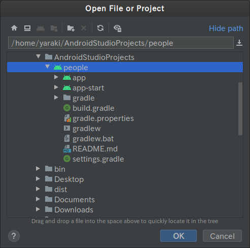Focus the path input field

(121, 43)
